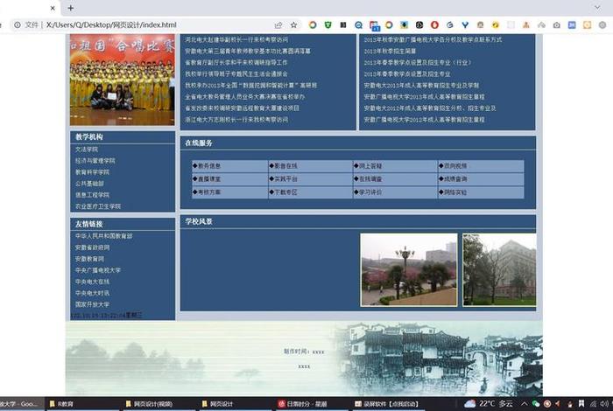The image size is (613, 411).
Task: Click the gray gear extension icon at far right
Action: click(602, 25)
